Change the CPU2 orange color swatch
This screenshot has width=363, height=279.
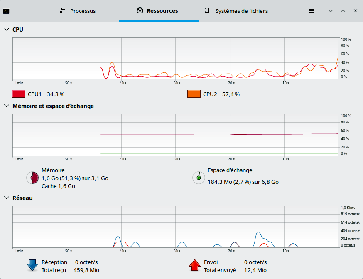click(194, 94)
